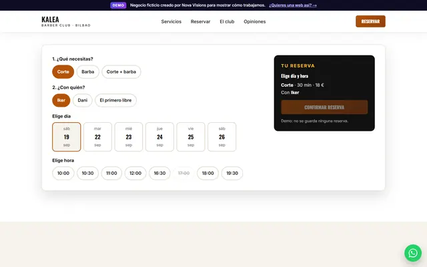427x267 pixels.
Task: Select Saturday 26 sep date
Action: [x=222, y=137]
